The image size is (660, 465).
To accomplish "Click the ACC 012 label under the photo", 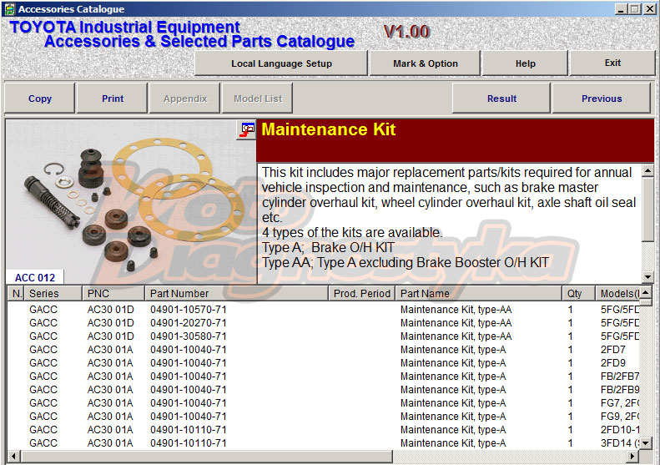I will 35,277.
